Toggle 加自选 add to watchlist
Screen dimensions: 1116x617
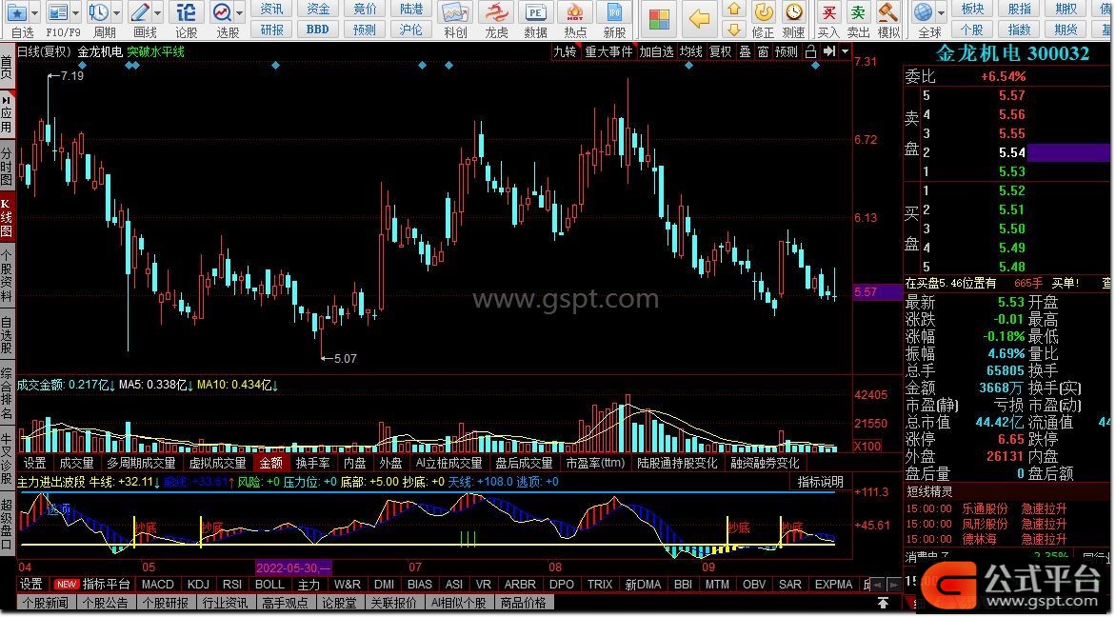click(656, 52)
